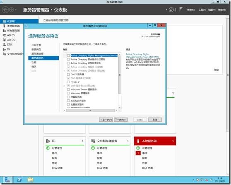This screenshot has width=231, height=185.
Task: Click the roles list vertical scrollbar thumb
Action: tap(120, 75)
